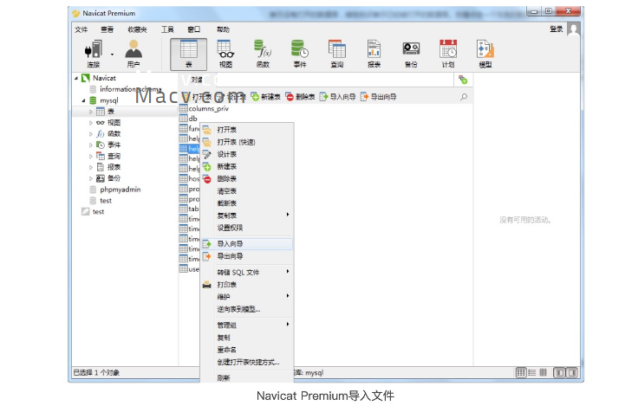Open the 收藏夹 menu
Image resolution: width=625 pixels, height=412 pixels.
137,29
